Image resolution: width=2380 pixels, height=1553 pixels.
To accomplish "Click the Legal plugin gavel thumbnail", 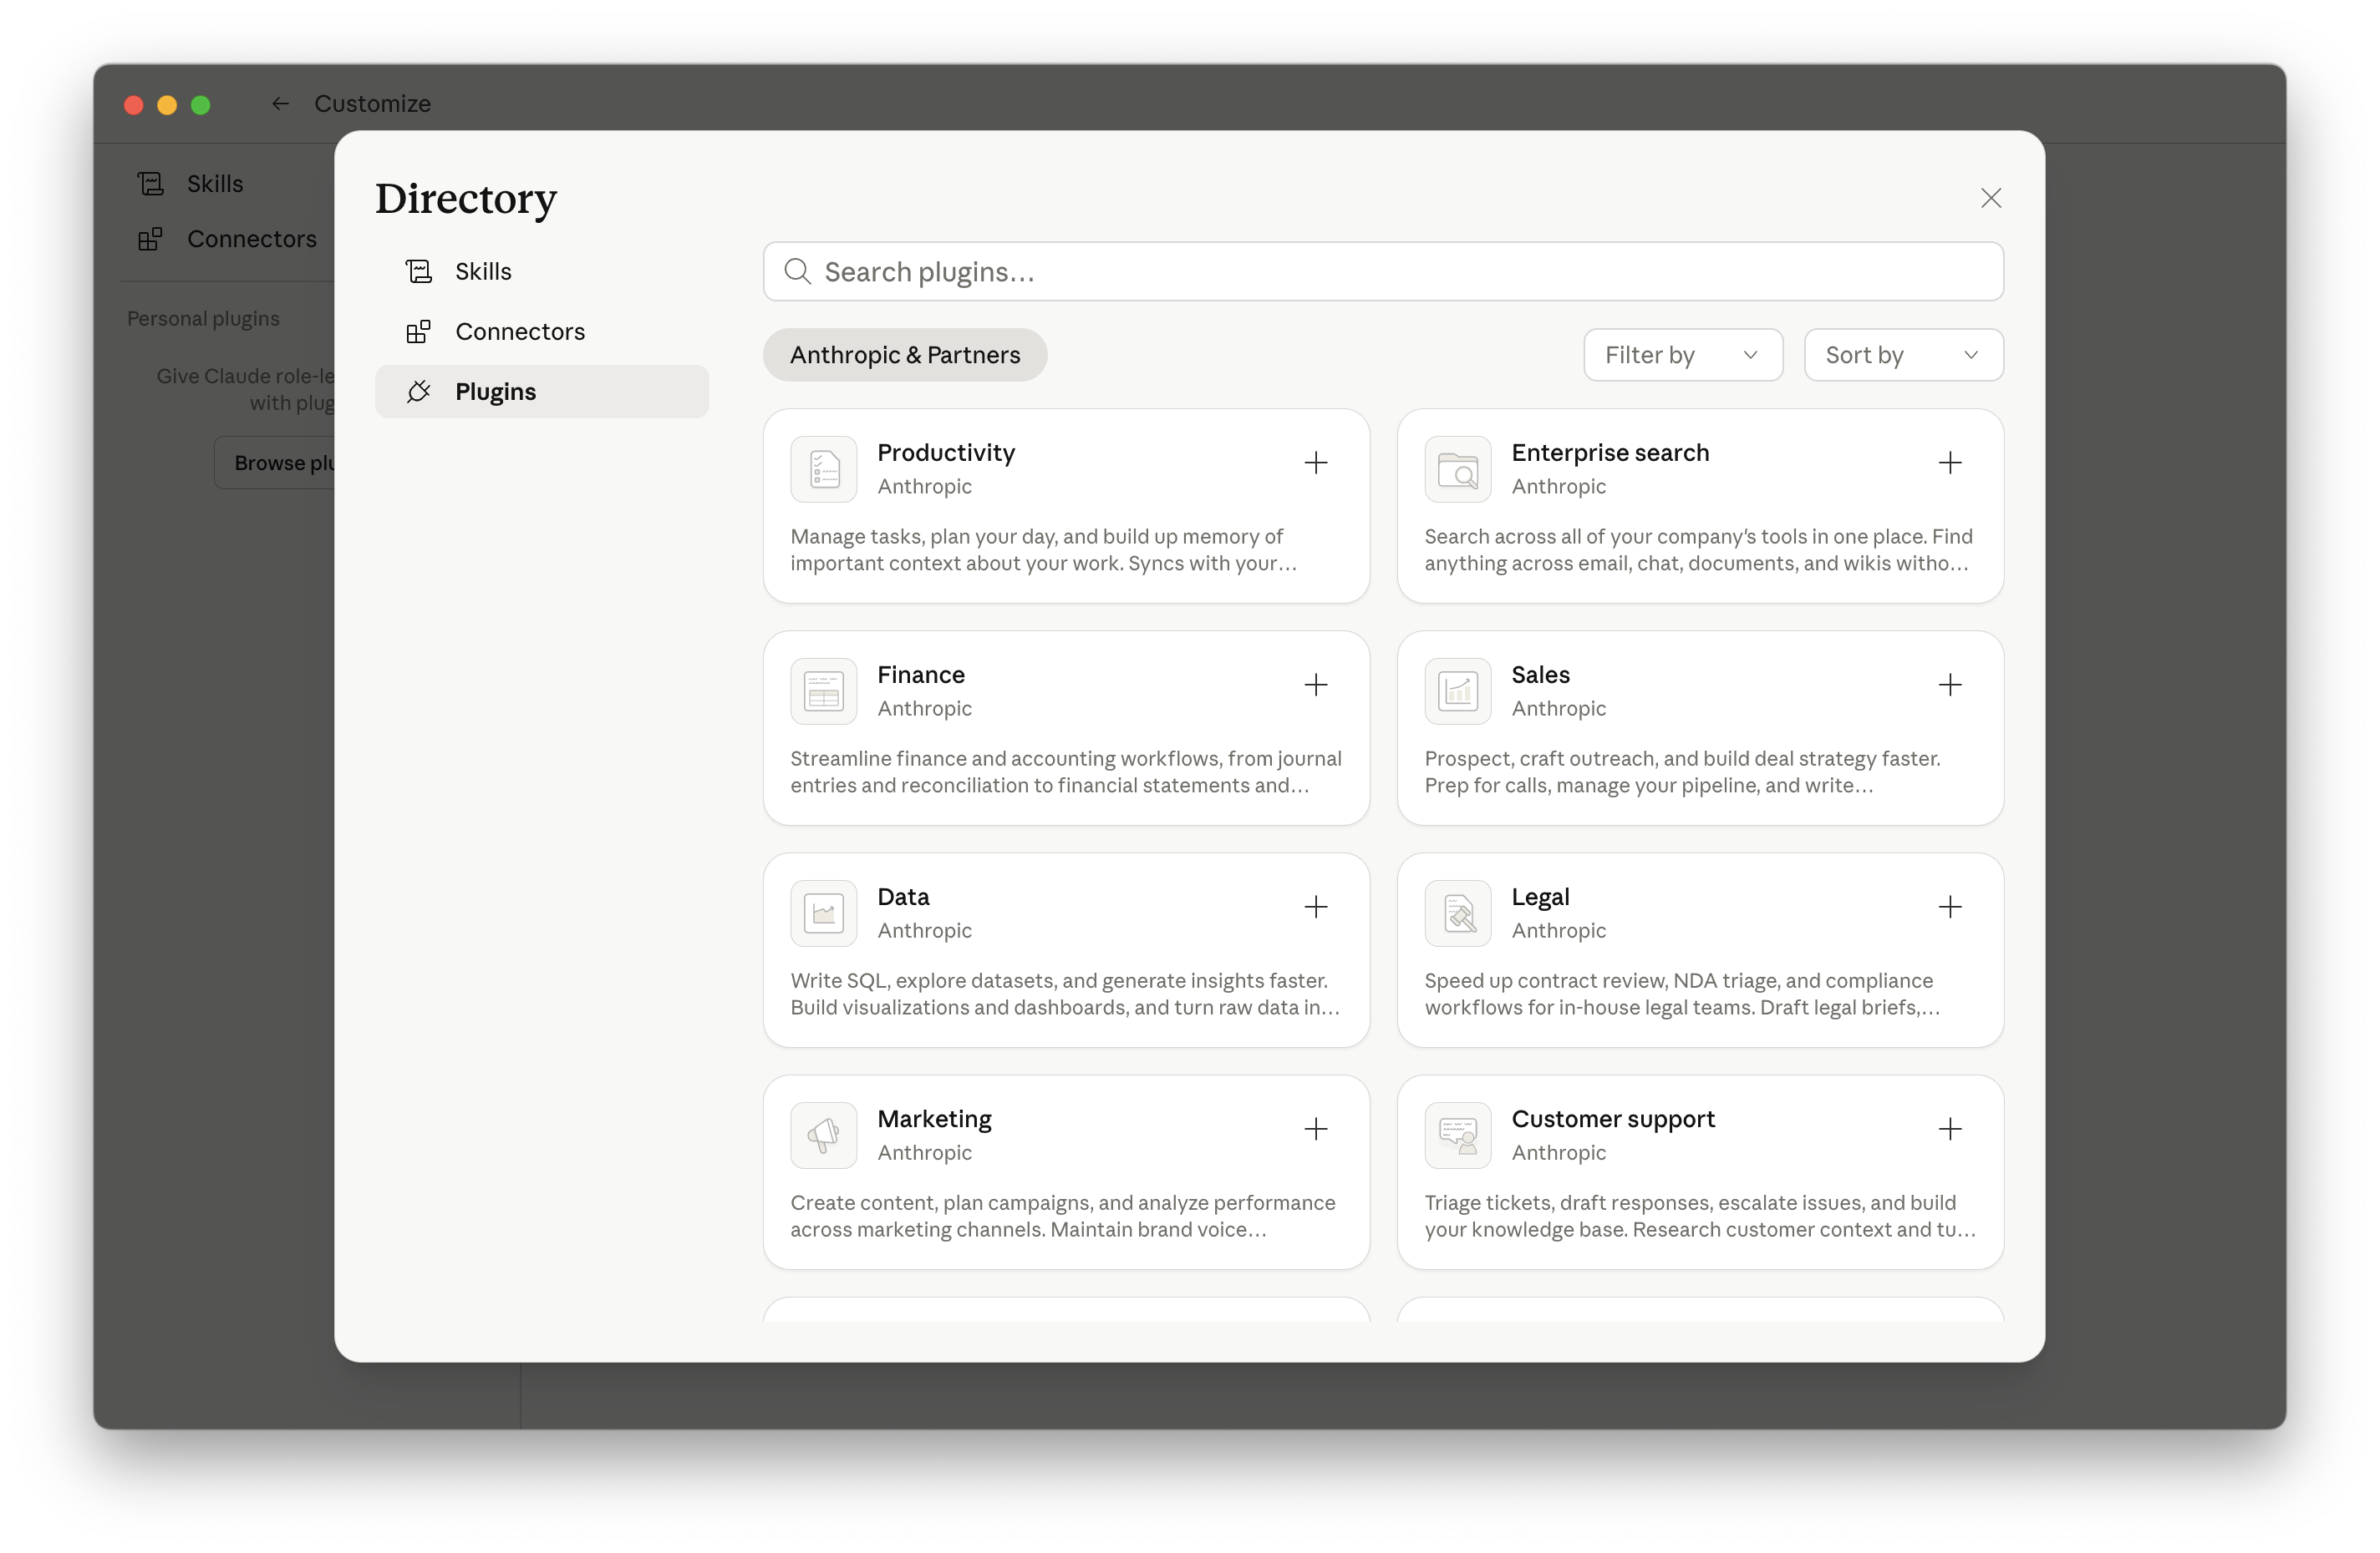I will [1457, 913].
